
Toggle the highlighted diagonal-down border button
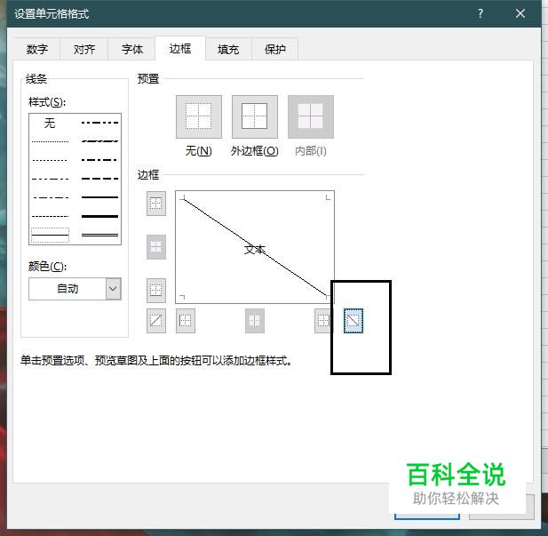click(x=353, y=321)
